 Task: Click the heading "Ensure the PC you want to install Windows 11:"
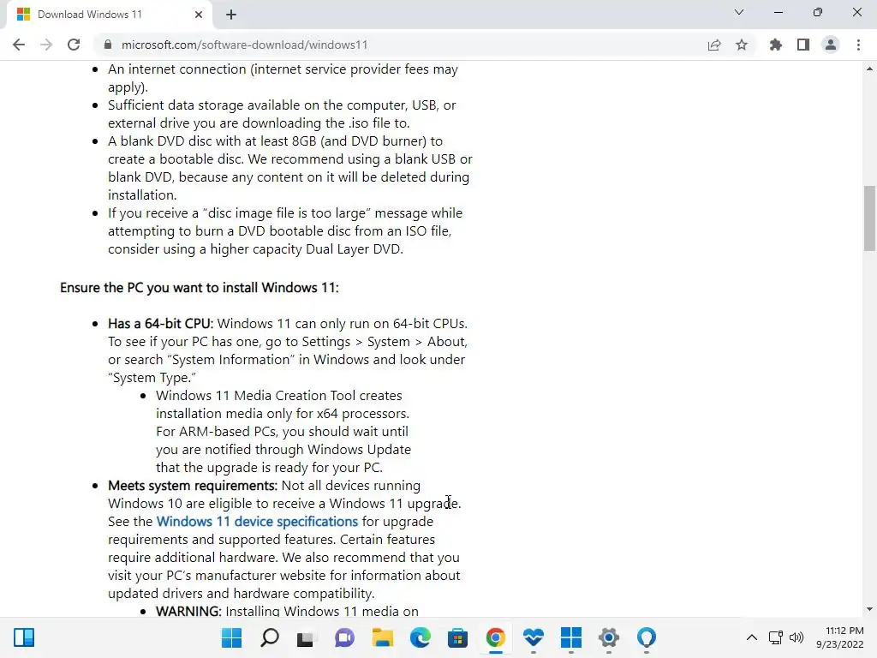(x=199, y=288)
